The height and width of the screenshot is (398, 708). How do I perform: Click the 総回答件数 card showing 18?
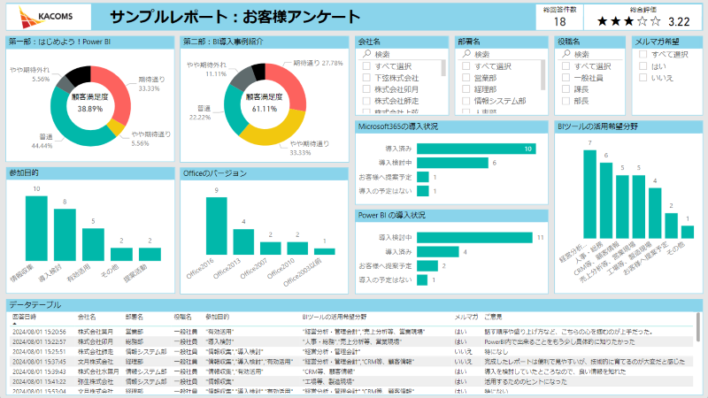(559, 17)
